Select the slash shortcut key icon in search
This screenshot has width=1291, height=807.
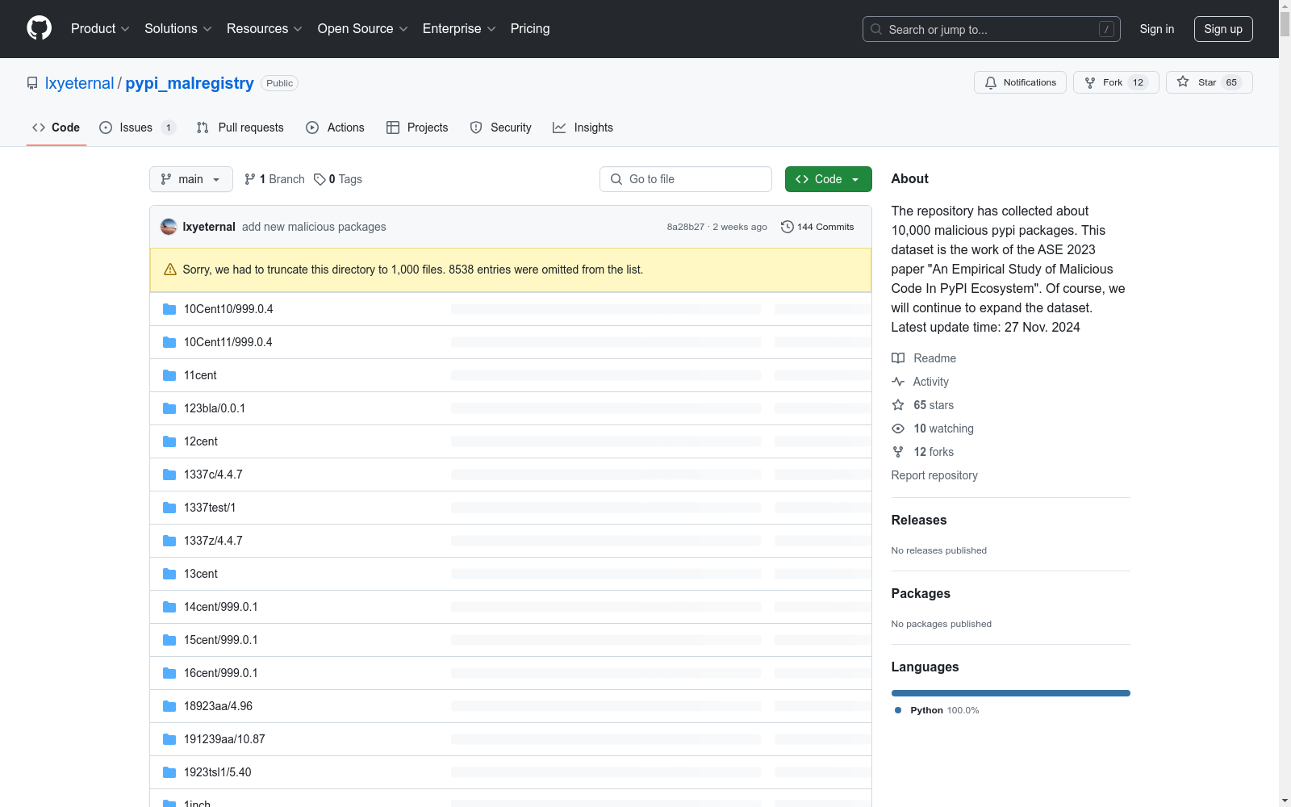click(x=1106, y=29)
